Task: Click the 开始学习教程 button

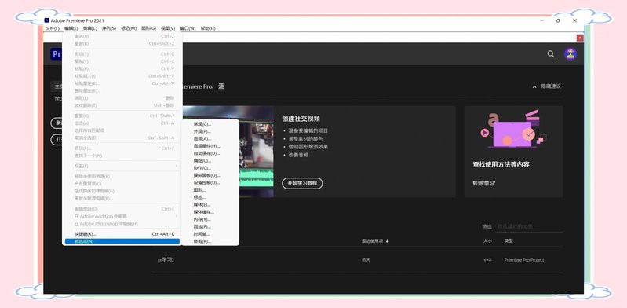Action: pyautogui.click(x=302, y=183)
